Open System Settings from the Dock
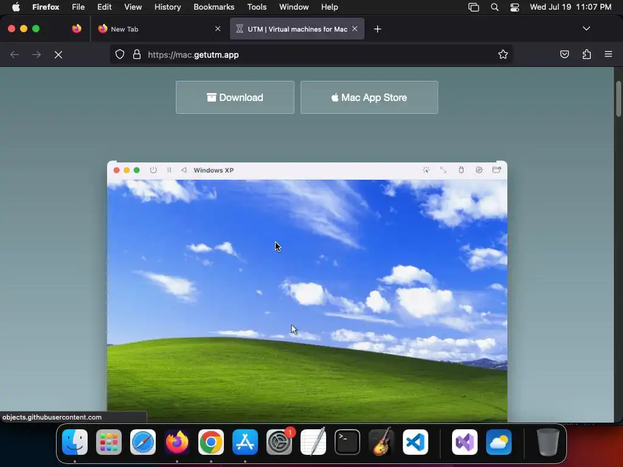Image resolution: width=623 pixels, height=467 pixels. (279, 442)
